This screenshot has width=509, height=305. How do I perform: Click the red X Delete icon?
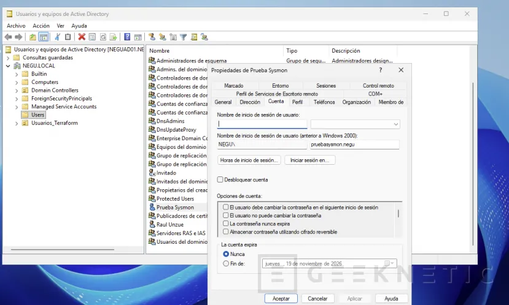pos(82,37)
